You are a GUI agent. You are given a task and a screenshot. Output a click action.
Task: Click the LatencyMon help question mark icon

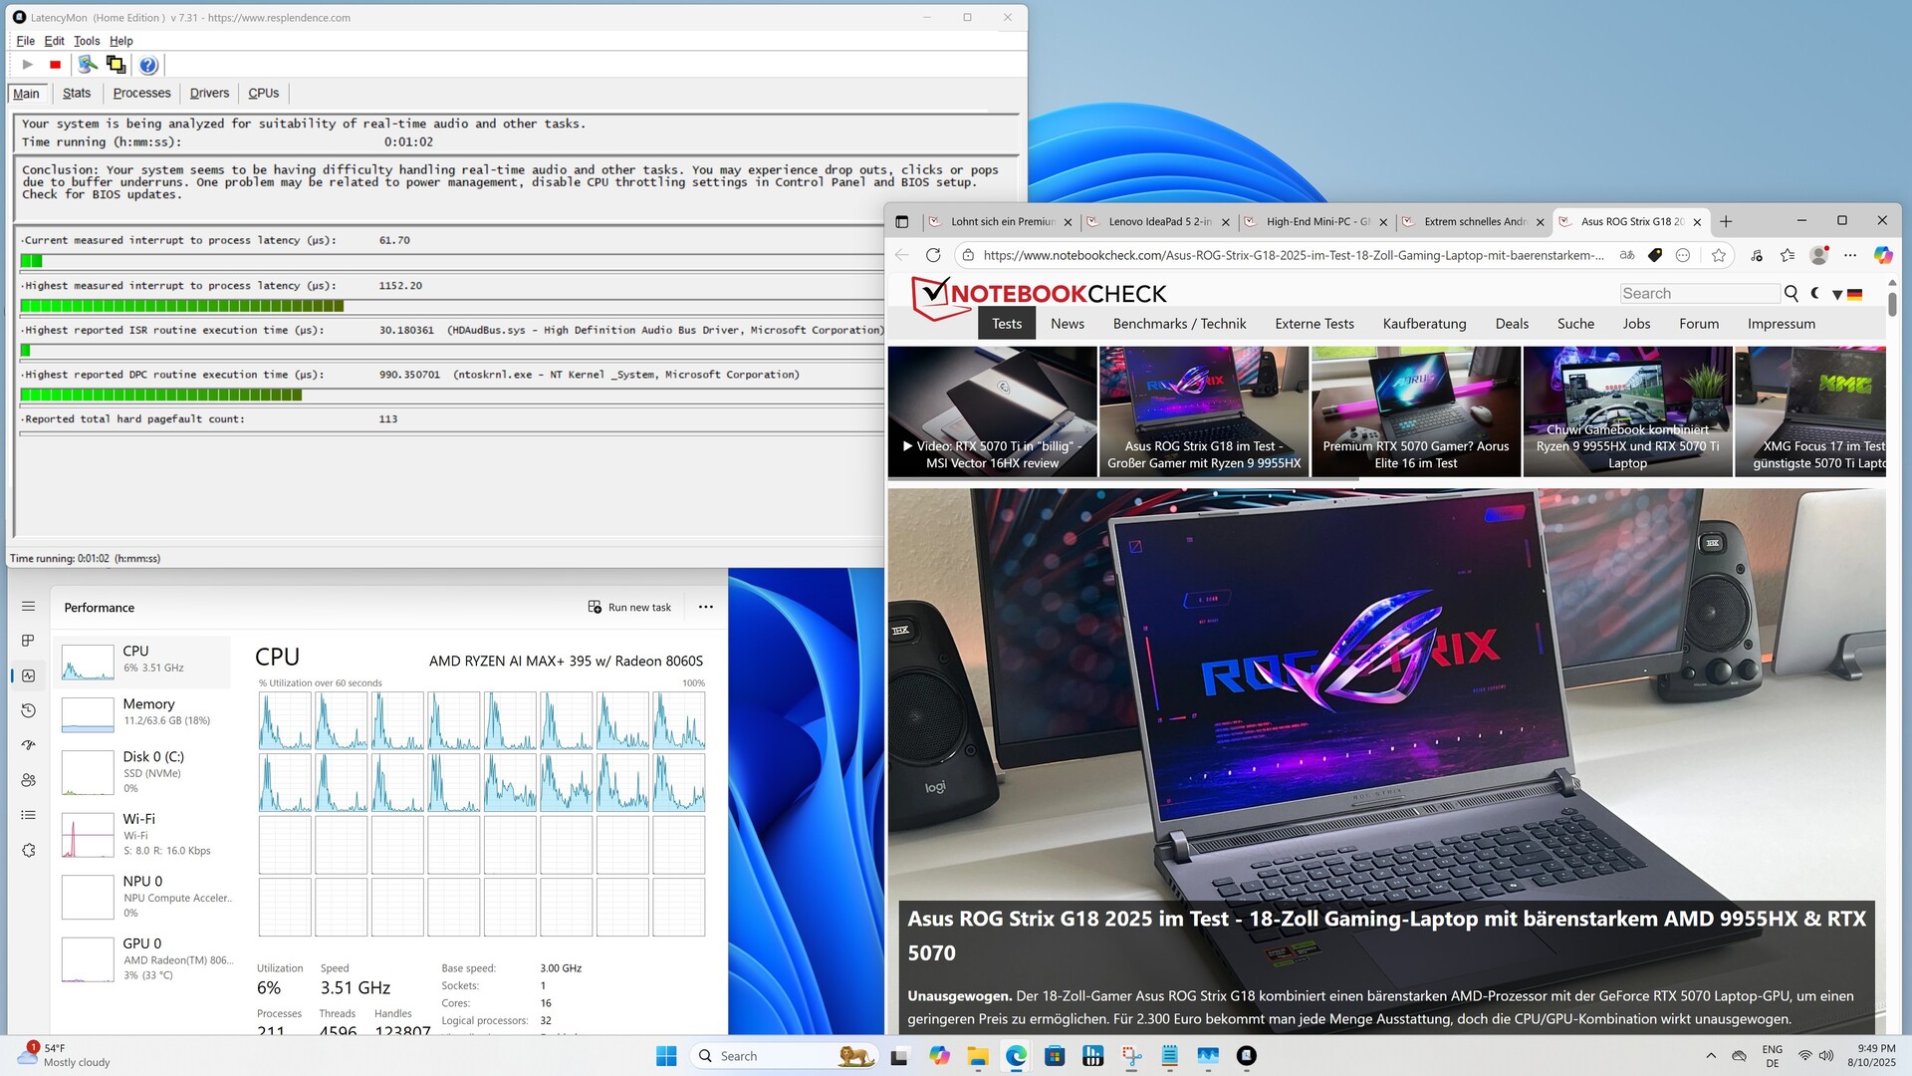pyautogui.click(x=148, y=65)
